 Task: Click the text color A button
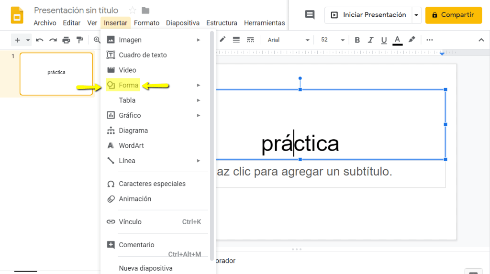coord(397,40)
